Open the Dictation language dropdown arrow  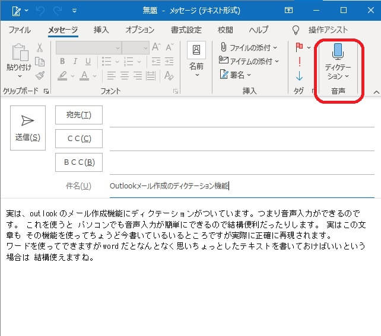347,76
